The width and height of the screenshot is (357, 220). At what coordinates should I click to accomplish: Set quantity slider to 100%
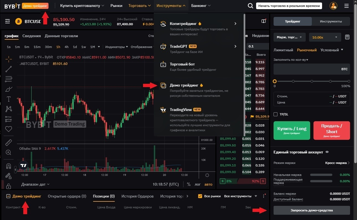coord(349,81)
